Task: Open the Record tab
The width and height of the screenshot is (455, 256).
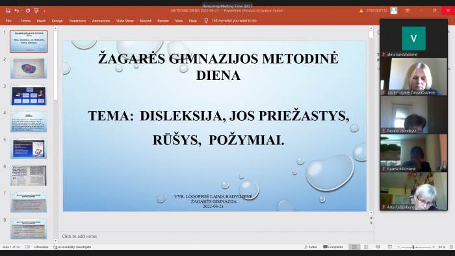Action: (x=146, y=21)
